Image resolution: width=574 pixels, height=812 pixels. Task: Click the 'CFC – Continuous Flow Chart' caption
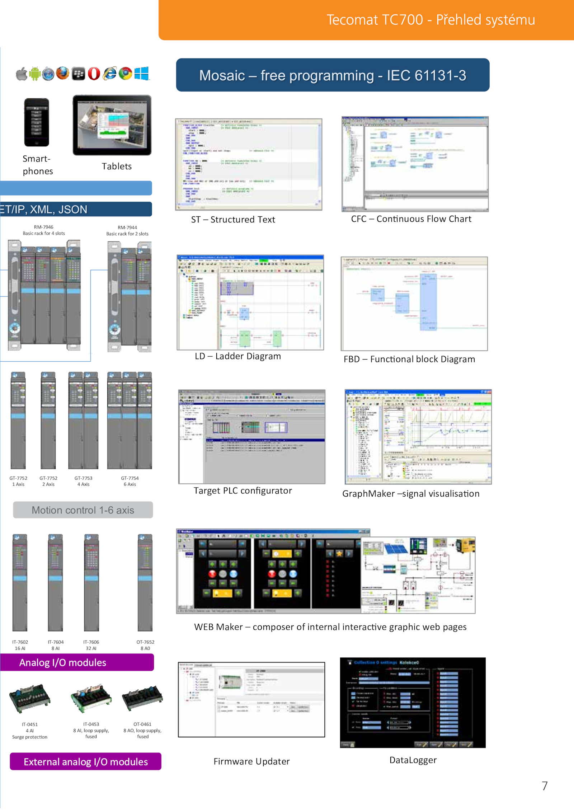tap(411, 219)
